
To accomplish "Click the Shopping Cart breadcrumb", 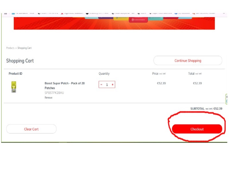I will coord(25,48).
